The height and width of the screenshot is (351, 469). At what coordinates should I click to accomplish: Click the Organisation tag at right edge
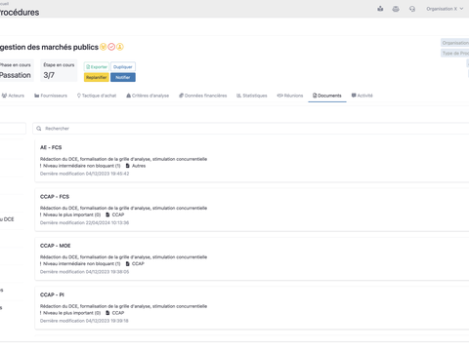pyautogui.click(x=455, y=43)
